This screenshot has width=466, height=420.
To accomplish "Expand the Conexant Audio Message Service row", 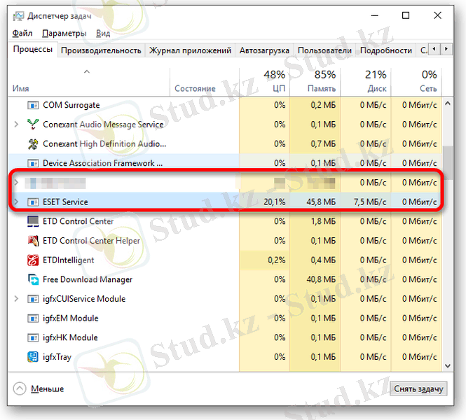I will [x=16, y=125].
